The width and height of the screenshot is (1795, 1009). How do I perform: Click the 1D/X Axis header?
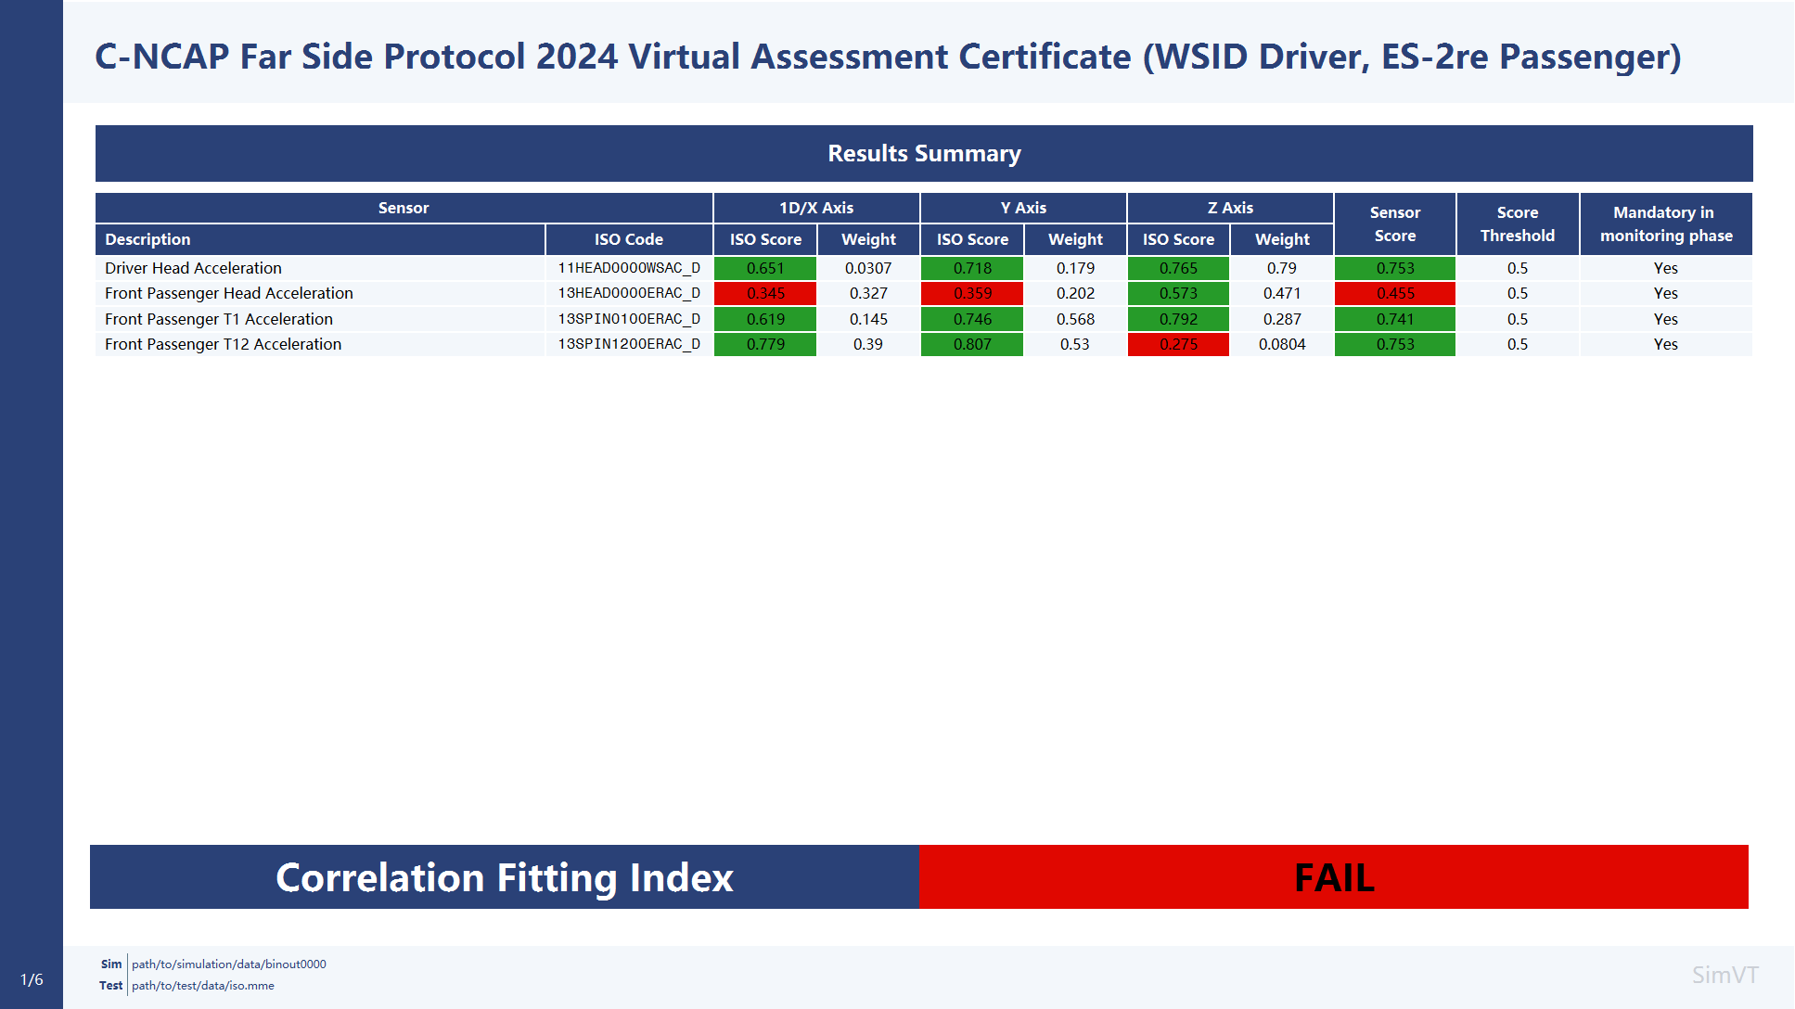pos(816,208)
